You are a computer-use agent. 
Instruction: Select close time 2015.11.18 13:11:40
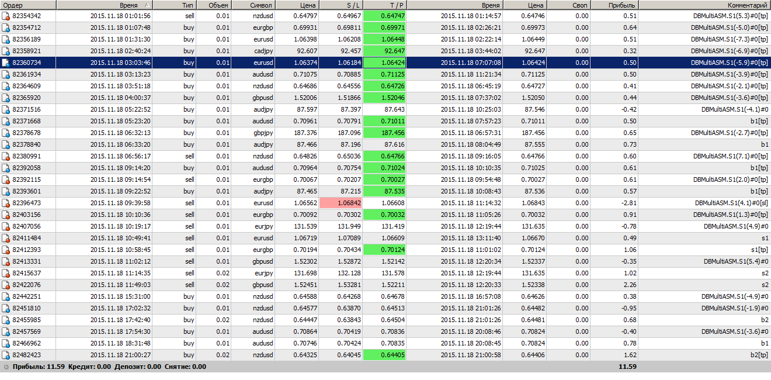click(471, 238)
